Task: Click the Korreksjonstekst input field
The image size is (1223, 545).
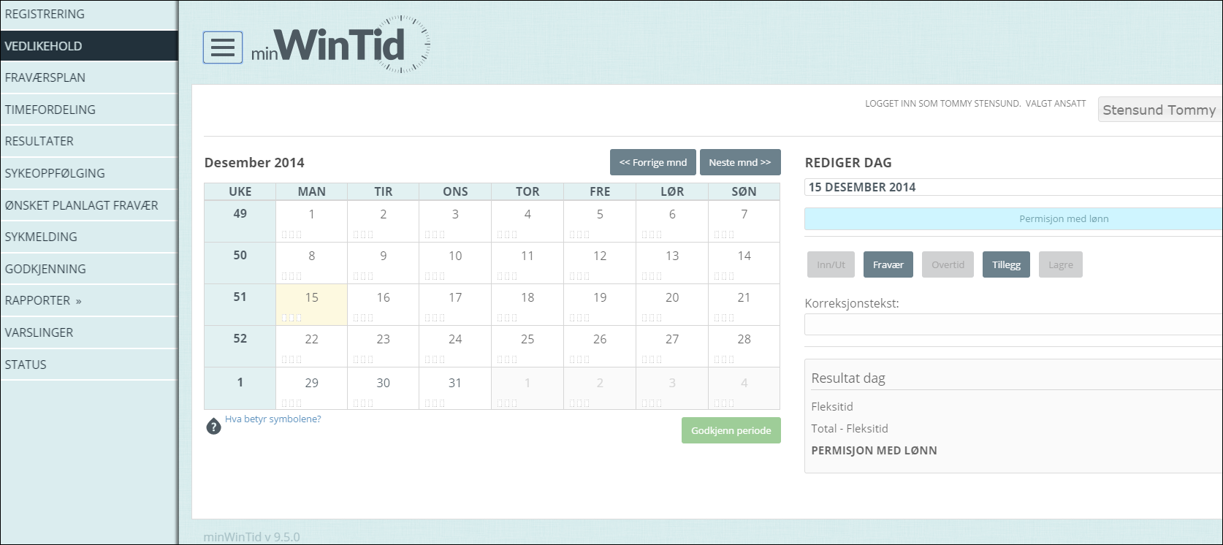Action: pyautogui.click(x=1013, y=324)
